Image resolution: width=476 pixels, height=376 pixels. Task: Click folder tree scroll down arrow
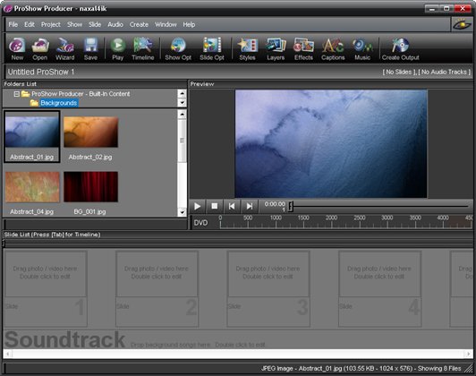(182, 103)
